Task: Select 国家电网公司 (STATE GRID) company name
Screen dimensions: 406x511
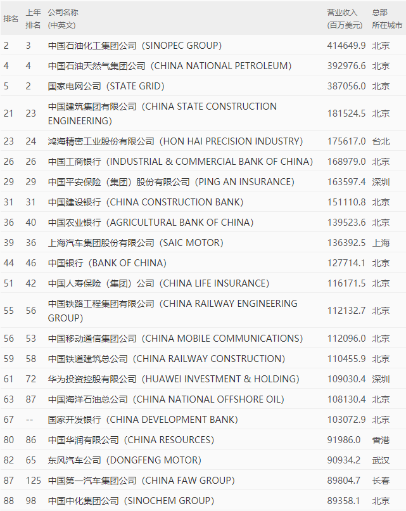Action: [x=106, y=86]
